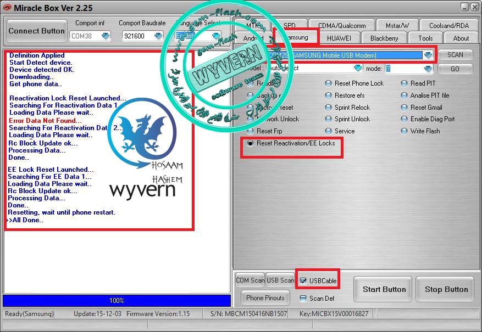Select Enable Diag Port radio button
482x332 pixels.
pos(404,119)
